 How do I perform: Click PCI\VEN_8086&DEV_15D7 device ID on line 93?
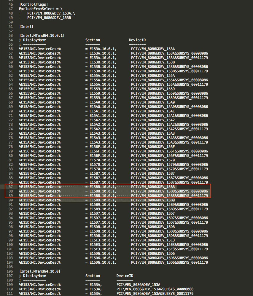(153, 214)
